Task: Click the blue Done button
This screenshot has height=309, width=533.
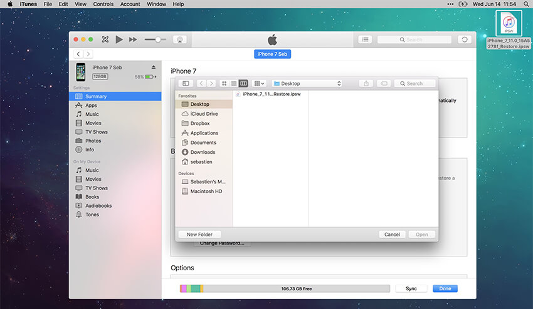Action: 445,288
